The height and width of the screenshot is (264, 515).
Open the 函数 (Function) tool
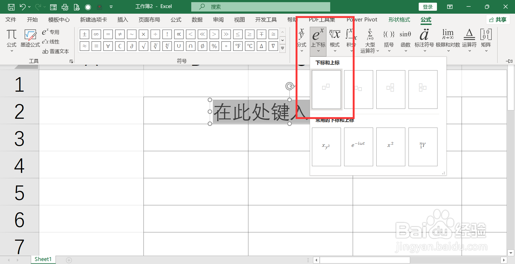pos(405,40)
